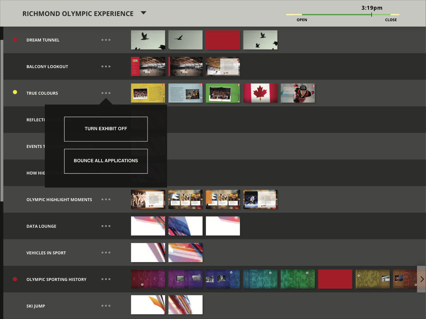Image resolution: width=426 pixels, height=319 pixels.
Task: Select the True Colours row label
Action: [x=42, y=93]
